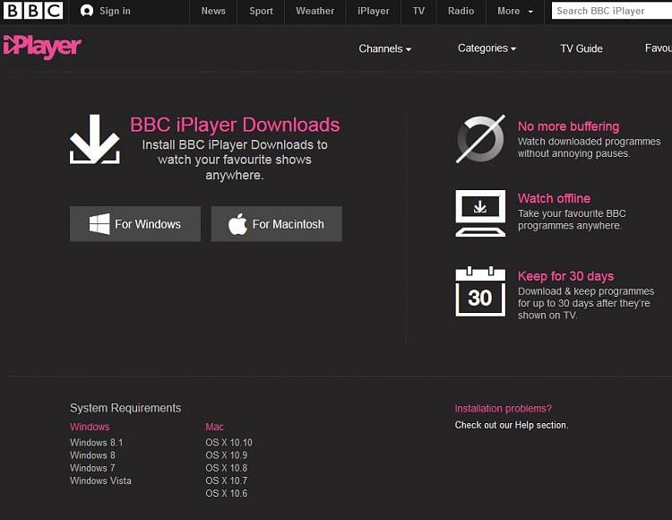Click the Sign in account icon

click(x=87, y=11)
